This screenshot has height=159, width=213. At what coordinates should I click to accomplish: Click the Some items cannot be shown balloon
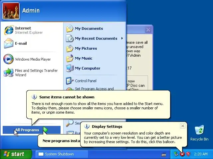point(98,105)
